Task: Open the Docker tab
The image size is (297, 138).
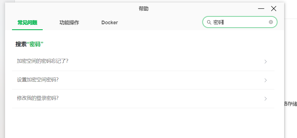Action: (110, 23)
